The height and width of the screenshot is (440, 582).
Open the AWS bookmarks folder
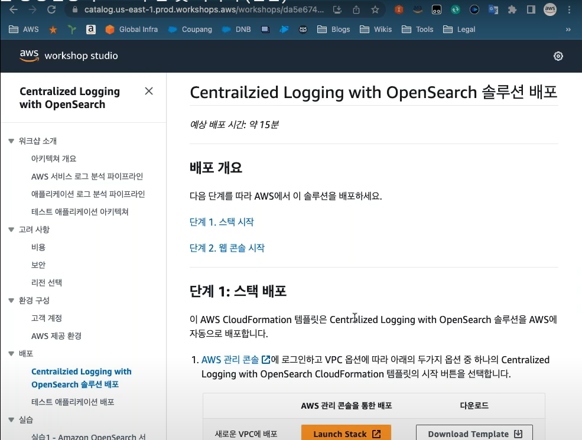(24, 30)
